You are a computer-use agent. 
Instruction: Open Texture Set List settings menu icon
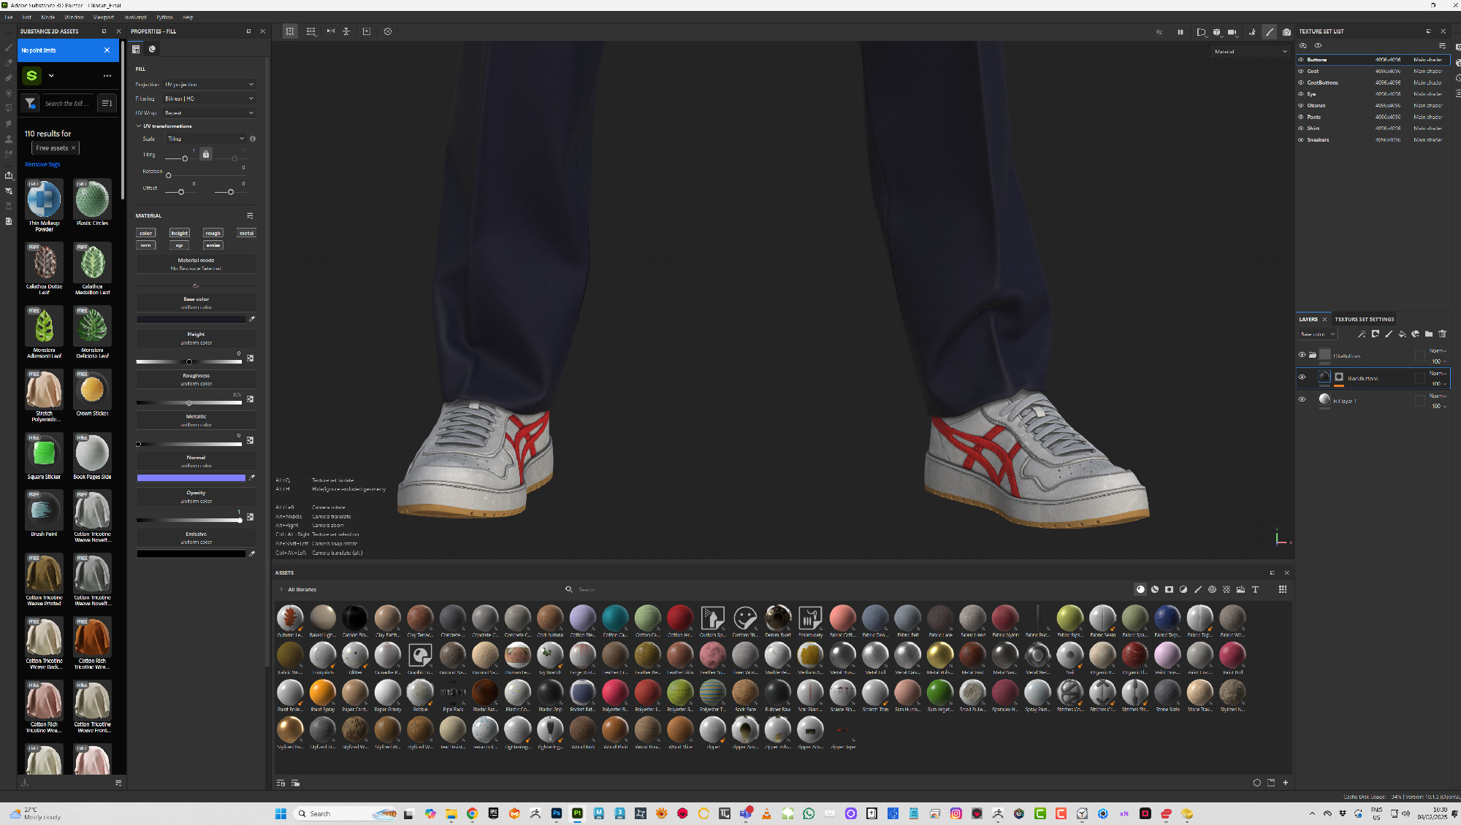click(1442, 45)
